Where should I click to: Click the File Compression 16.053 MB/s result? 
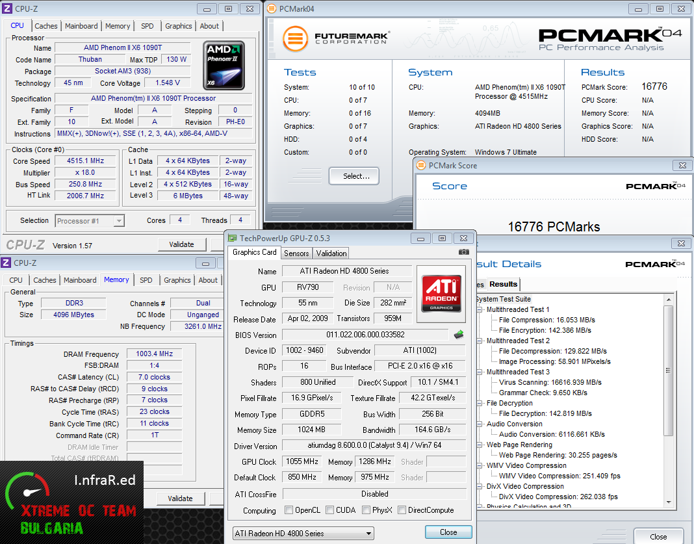[x=546, y=320]
